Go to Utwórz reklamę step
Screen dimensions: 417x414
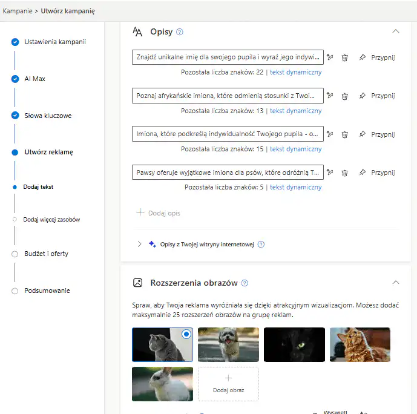(x=48, y=152)
